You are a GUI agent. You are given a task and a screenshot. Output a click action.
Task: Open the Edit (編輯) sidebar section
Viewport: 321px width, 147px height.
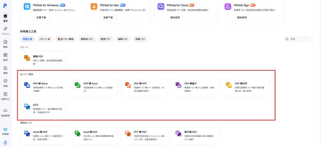click(x=5, y=70)
